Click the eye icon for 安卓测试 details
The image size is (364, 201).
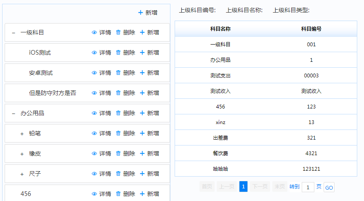[x=94, y=73]
